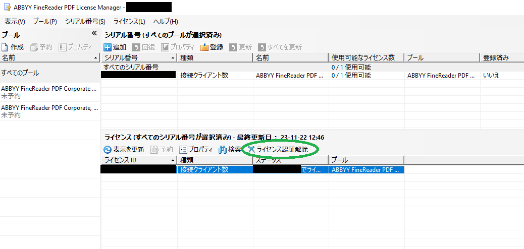Sort license list by 種類 column
This screenshot has height=249, width=524.
pyautogui.click(x=215, y=160)
